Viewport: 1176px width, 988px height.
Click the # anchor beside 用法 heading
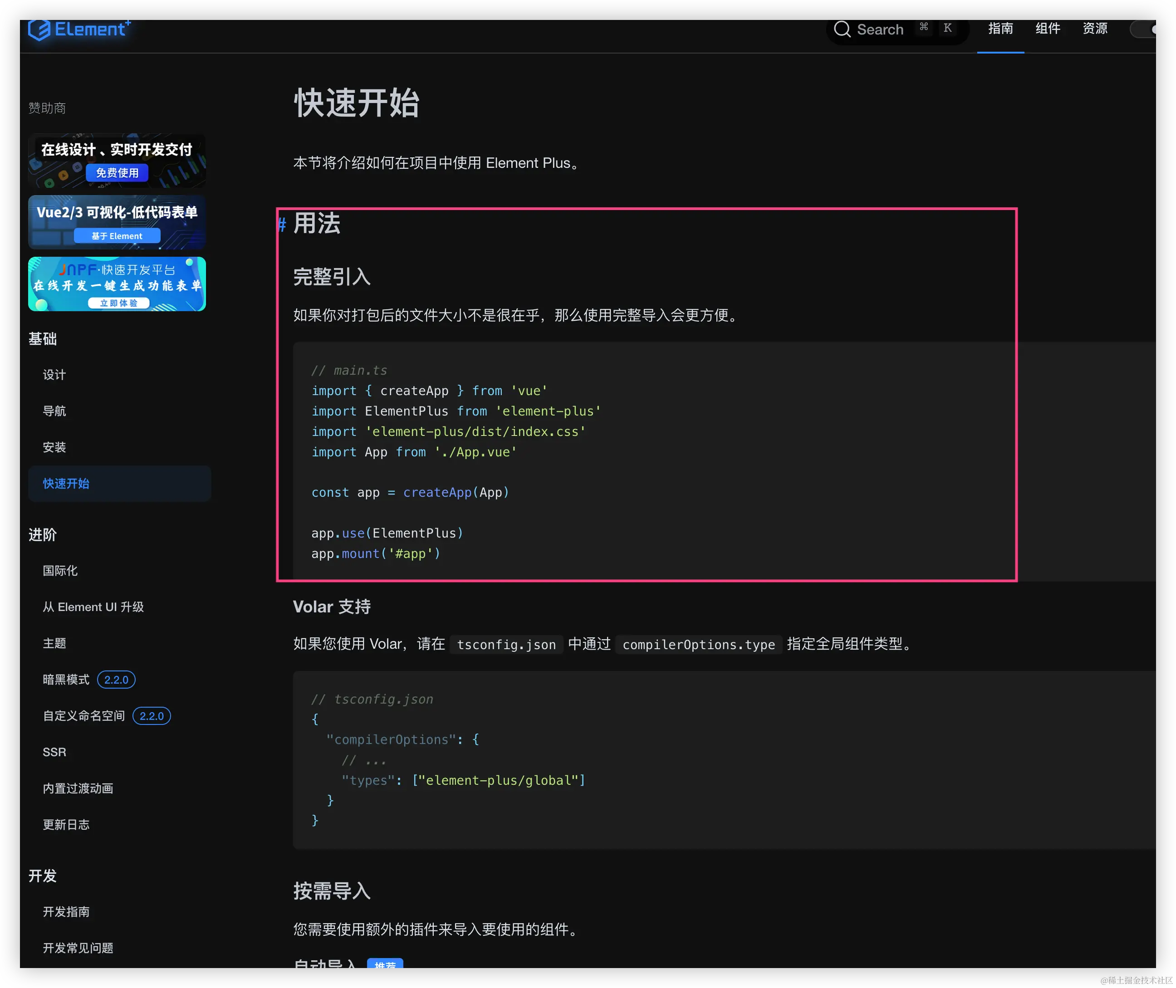(x=281, y=224)
